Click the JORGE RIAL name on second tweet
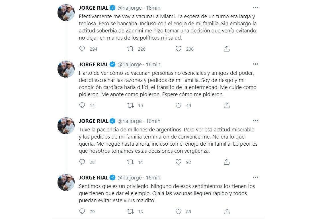328x219 pixels. click(93, 65)
